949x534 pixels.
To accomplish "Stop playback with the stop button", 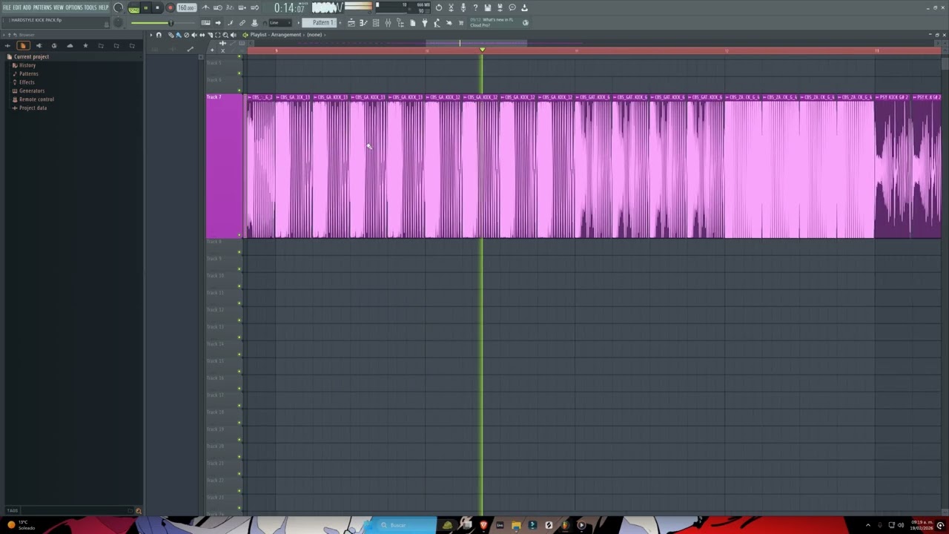I will [157, 8].
